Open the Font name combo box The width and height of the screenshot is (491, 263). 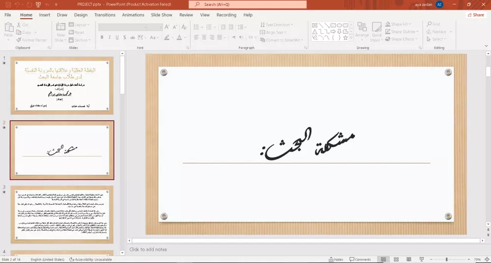pos(123,27)
